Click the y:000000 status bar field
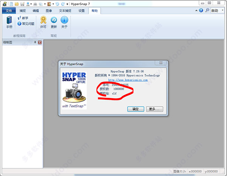This screenshot has height=176, width=227. point(211,171)
